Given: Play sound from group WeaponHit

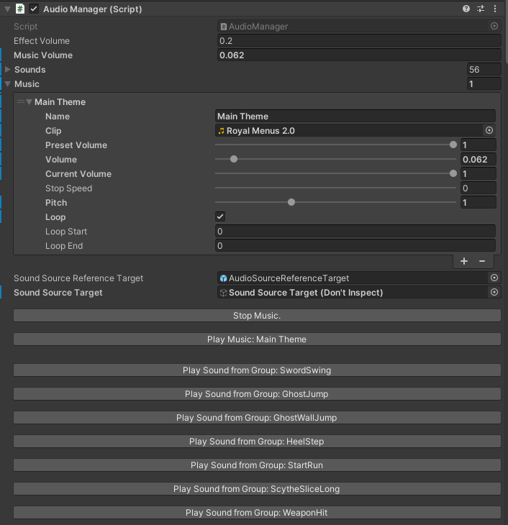Looking at the screenshot, I should click(257, 513).
